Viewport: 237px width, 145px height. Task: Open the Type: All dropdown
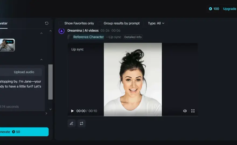tap(156, 23)
